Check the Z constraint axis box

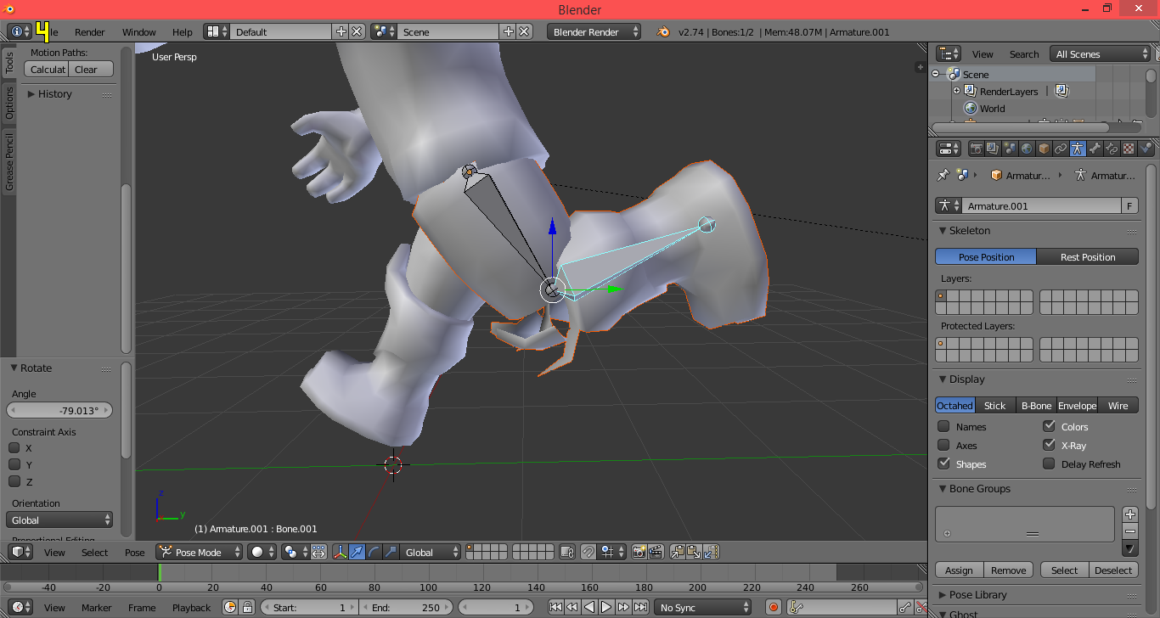(x=14, y=481)
